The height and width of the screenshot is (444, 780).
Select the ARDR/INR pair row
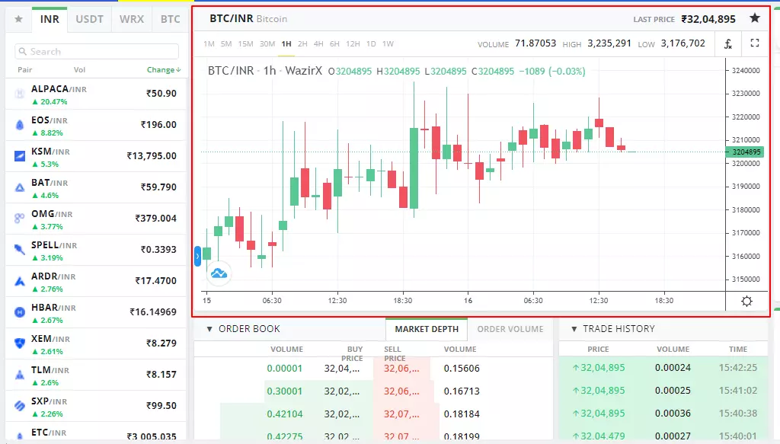click(x=96, y=281)
